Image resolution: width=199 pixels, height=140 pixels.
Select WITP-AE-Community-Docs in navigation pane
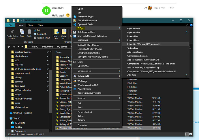(27, 69)
